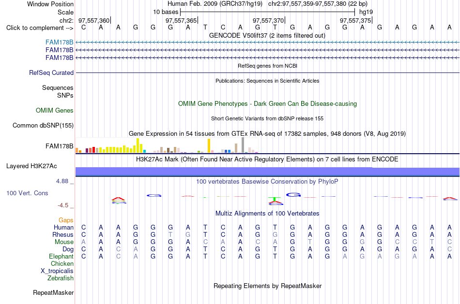Click the header text 'Human Feb. 2009 (GRCh37/hg19)'
Viewport: 460px width, 304px height.
[x=215, y=4]
